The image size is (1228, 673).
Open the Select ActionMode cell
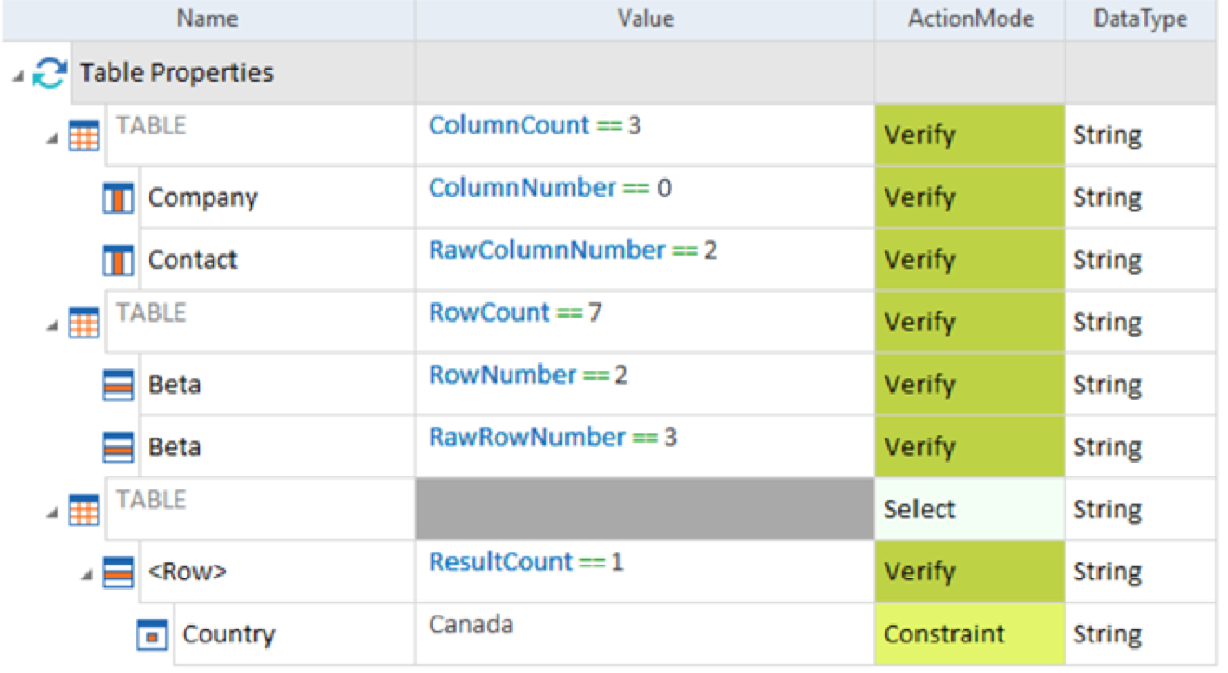click(969, 509)
